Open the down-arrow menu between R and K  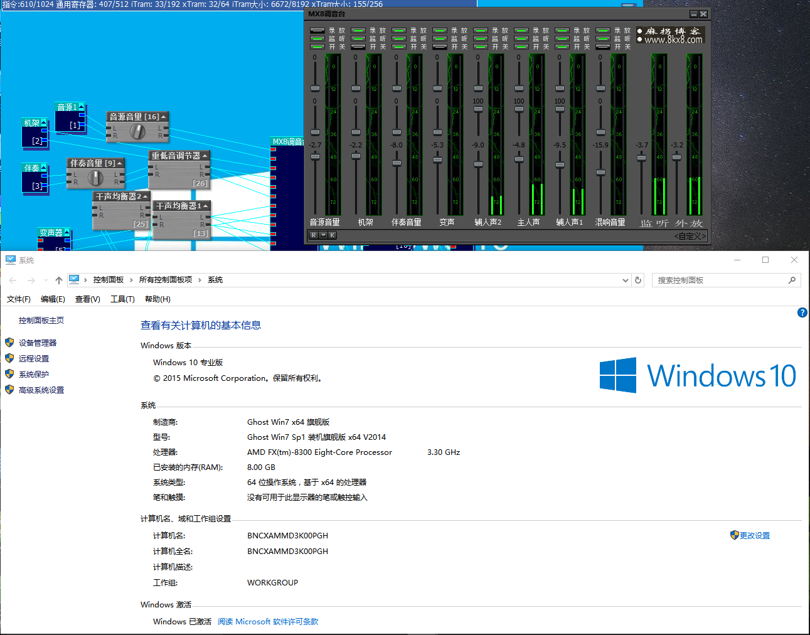click(323, 235)
